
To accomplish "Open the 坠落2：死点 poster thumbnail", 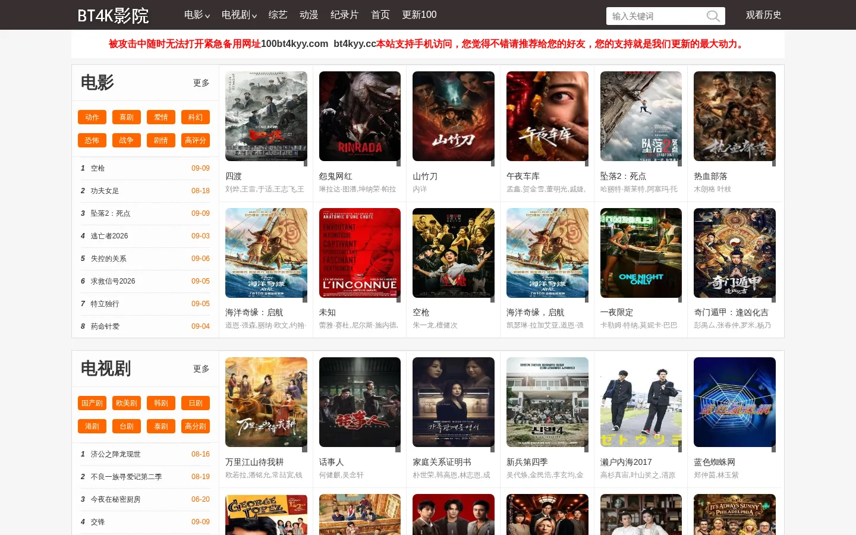I will 641,117.
